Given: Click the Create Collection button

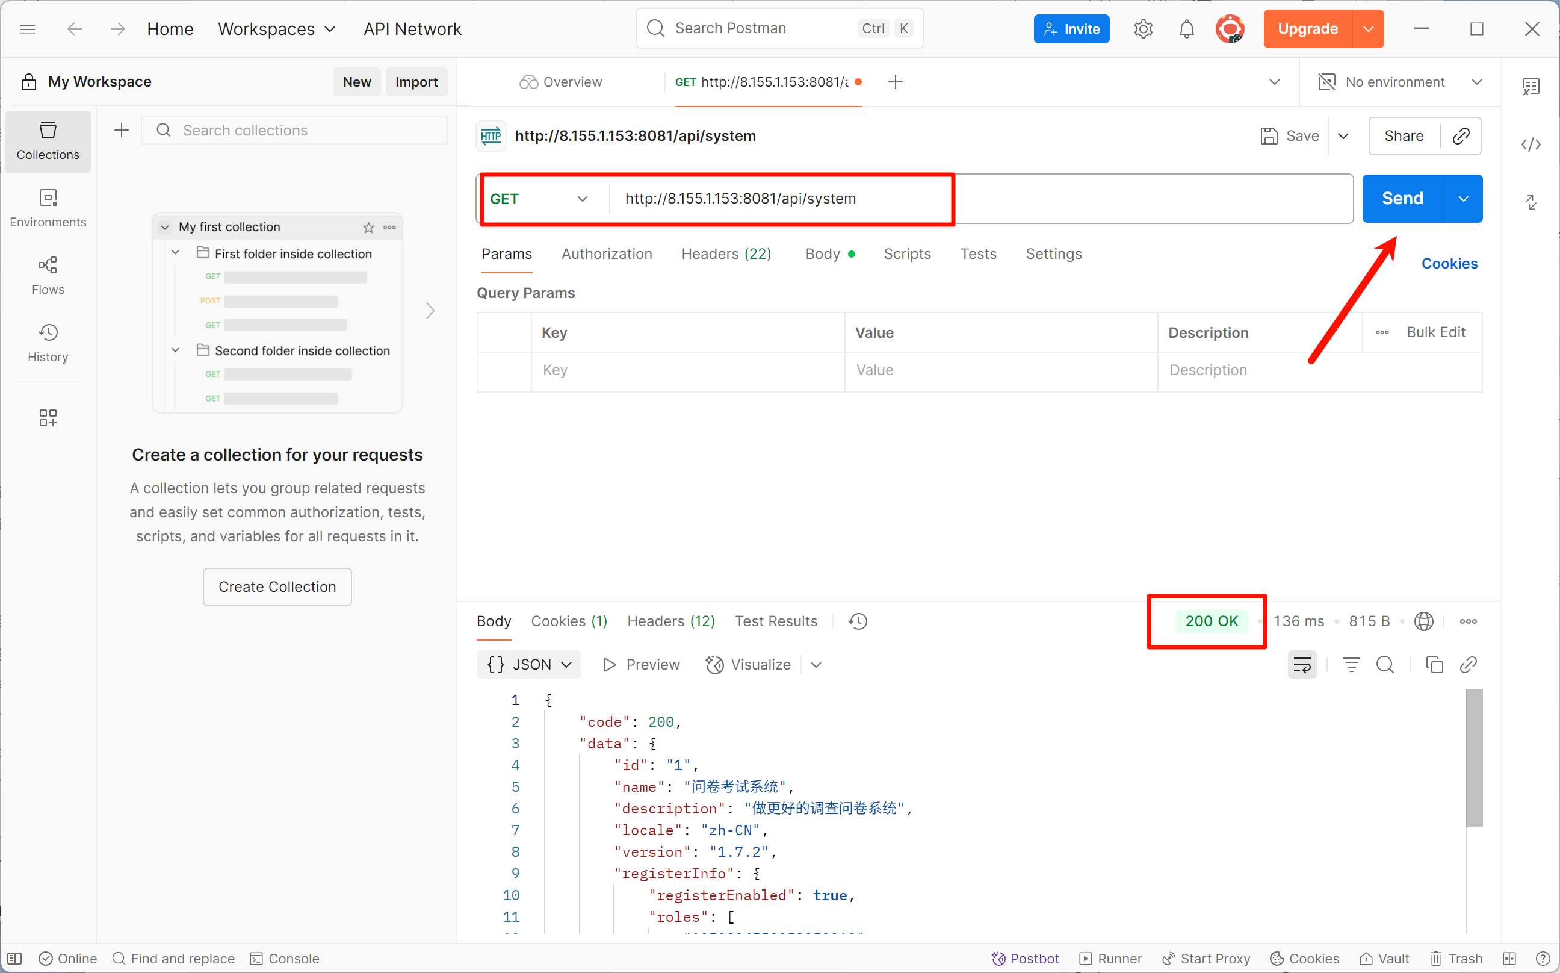Looking at the screenshot, I should click(x=277, y=587).
